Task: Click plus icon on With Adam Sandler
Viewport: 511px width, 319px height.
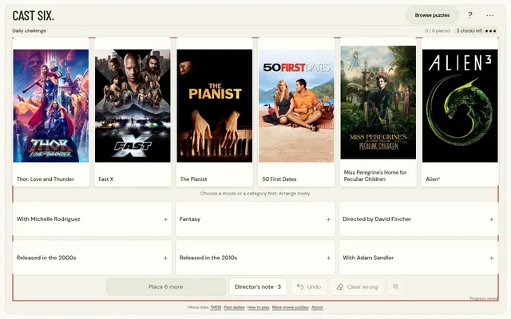Action: [x=491, y=258]
